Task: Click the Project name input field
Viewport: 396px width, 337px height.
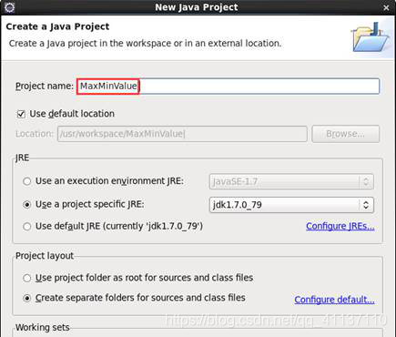Action: click(228, 87)
